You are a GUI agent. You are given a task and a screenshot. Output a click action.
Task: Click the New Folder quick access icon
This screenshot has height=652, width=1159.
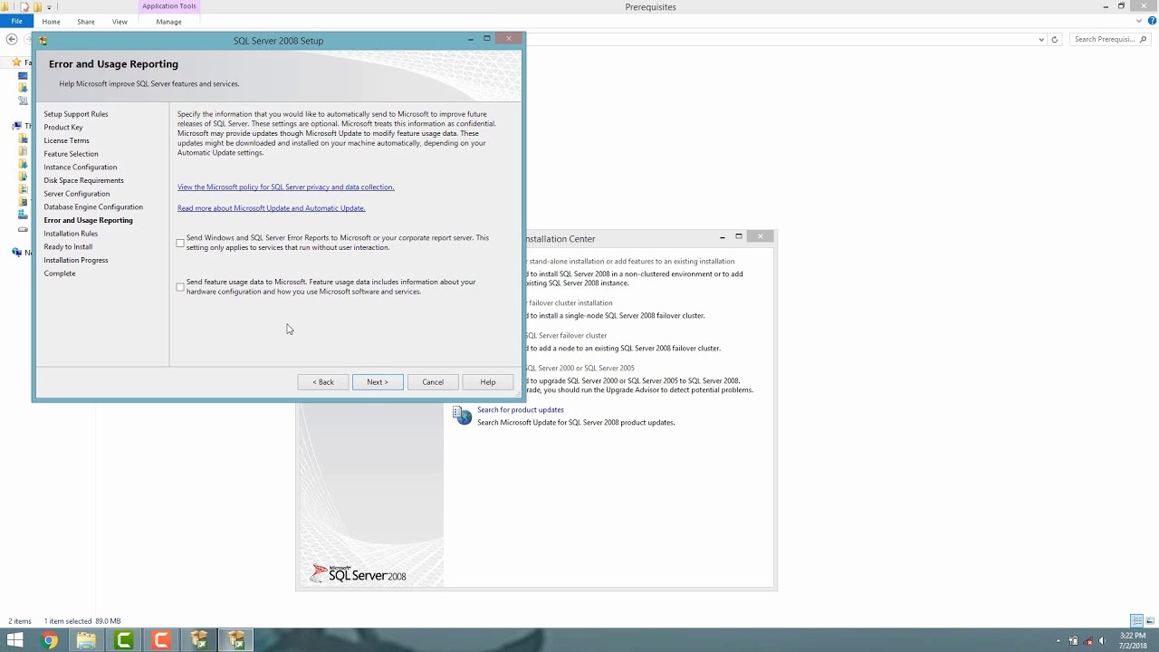point(37,6)
